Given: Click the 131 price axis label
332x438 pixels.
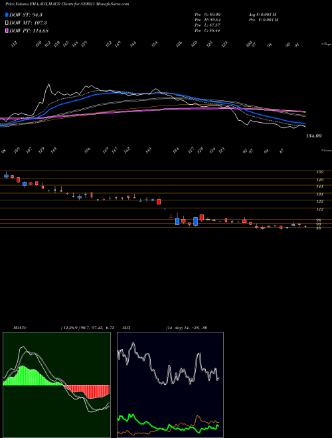Looking at the screenshot, I should (320, 194).
